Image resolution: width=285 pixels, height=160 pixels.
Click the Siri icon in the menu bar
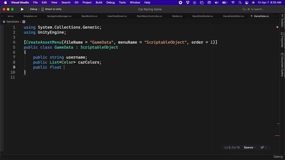(253, 3)
